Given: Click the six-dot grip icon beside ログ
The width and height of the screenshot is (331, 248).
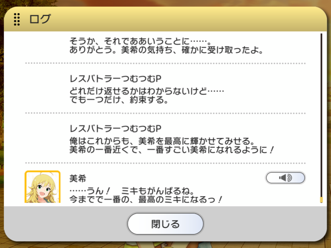Looking at the screenshot, I should [17, 19].
